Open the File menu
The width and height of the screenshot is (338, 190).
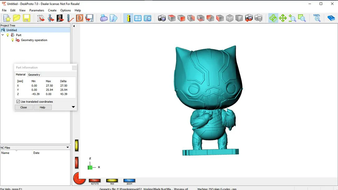click(4, 10)
